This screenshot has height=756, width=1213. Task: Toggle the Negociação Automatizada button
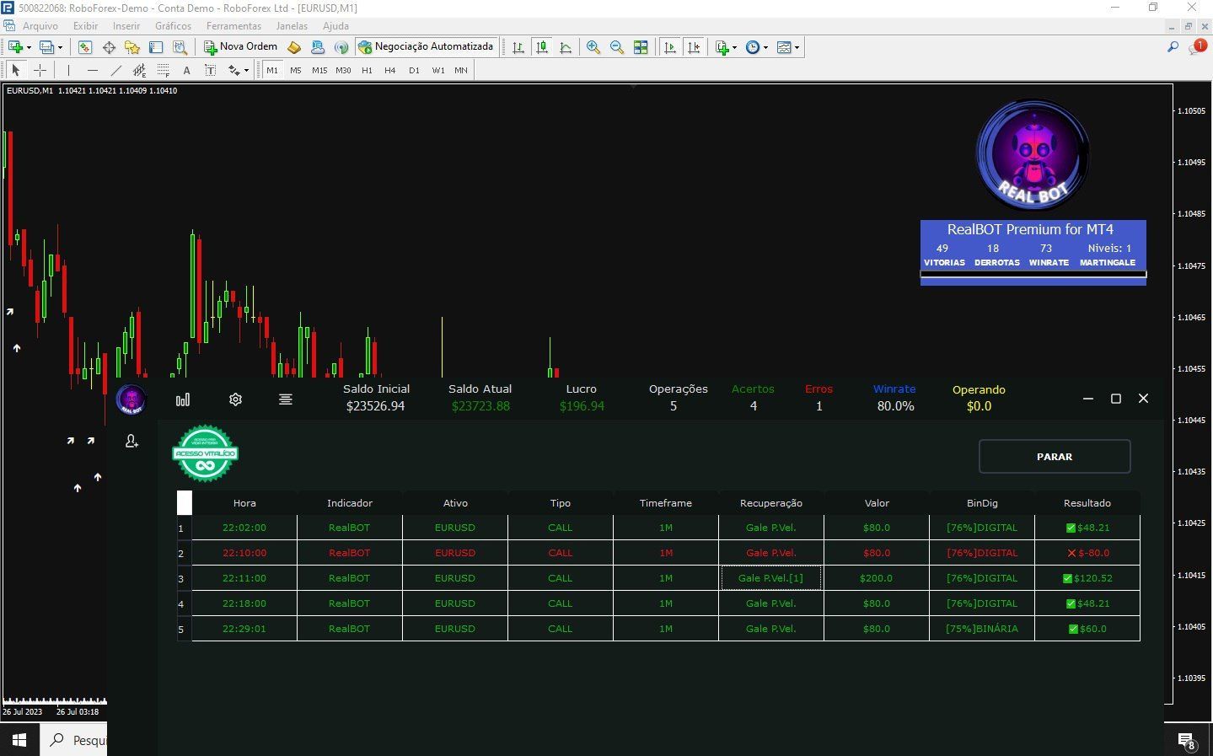pos(426,47)
